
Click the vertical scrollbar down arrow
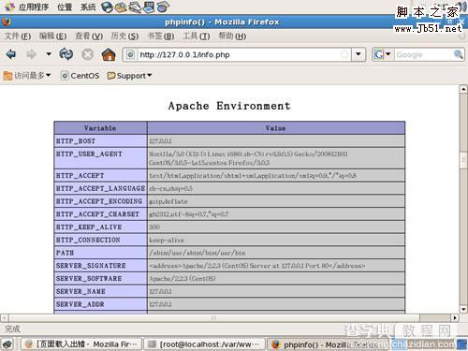tap(463, 309)
